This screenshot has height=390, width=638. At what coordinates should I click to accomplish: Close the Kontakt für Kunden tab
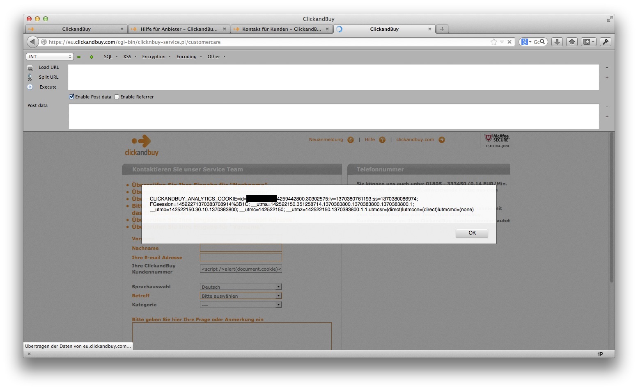click(327, 29)
